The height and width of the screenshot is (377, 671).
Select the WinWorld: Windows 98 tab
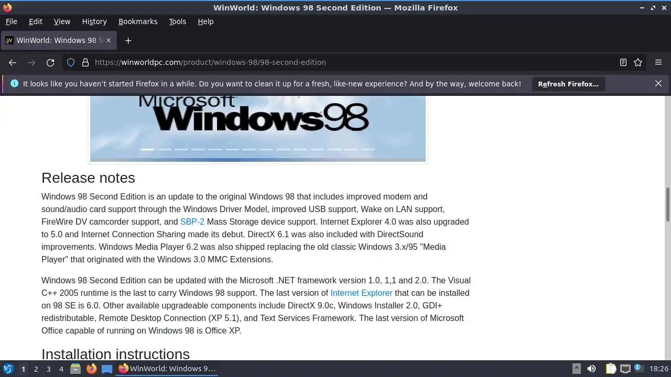[x=59, y=40]
